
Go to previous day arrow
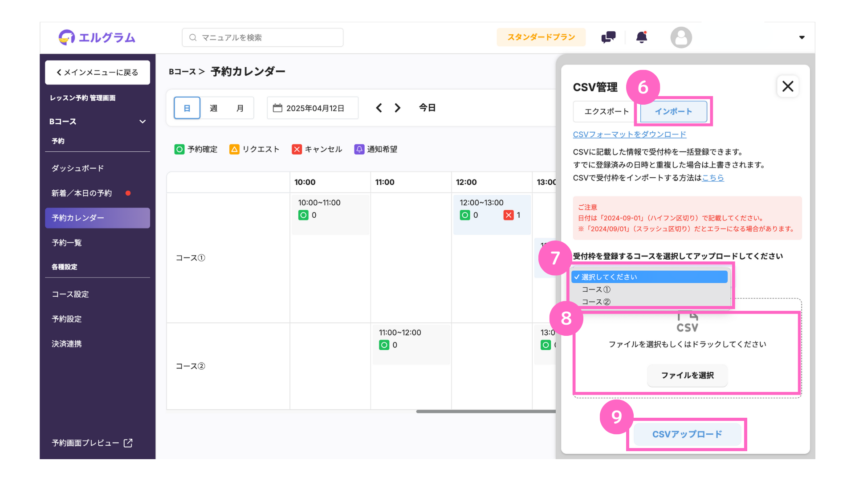379,108
